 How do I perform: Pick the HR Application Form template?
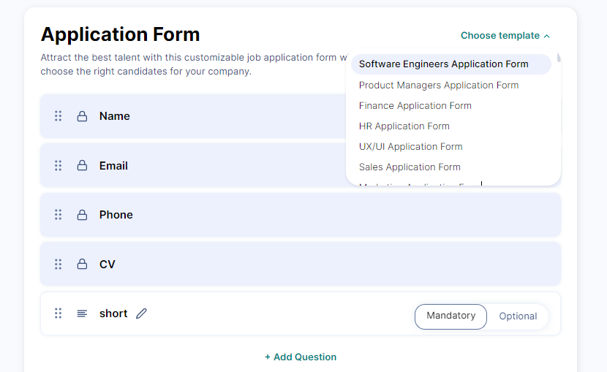(404, 126)
